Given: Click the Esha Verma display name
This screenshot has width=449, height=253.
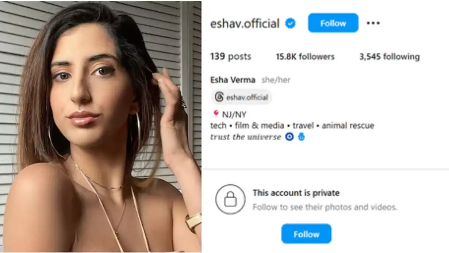Looking at the screenshot, I should [233, 80].
